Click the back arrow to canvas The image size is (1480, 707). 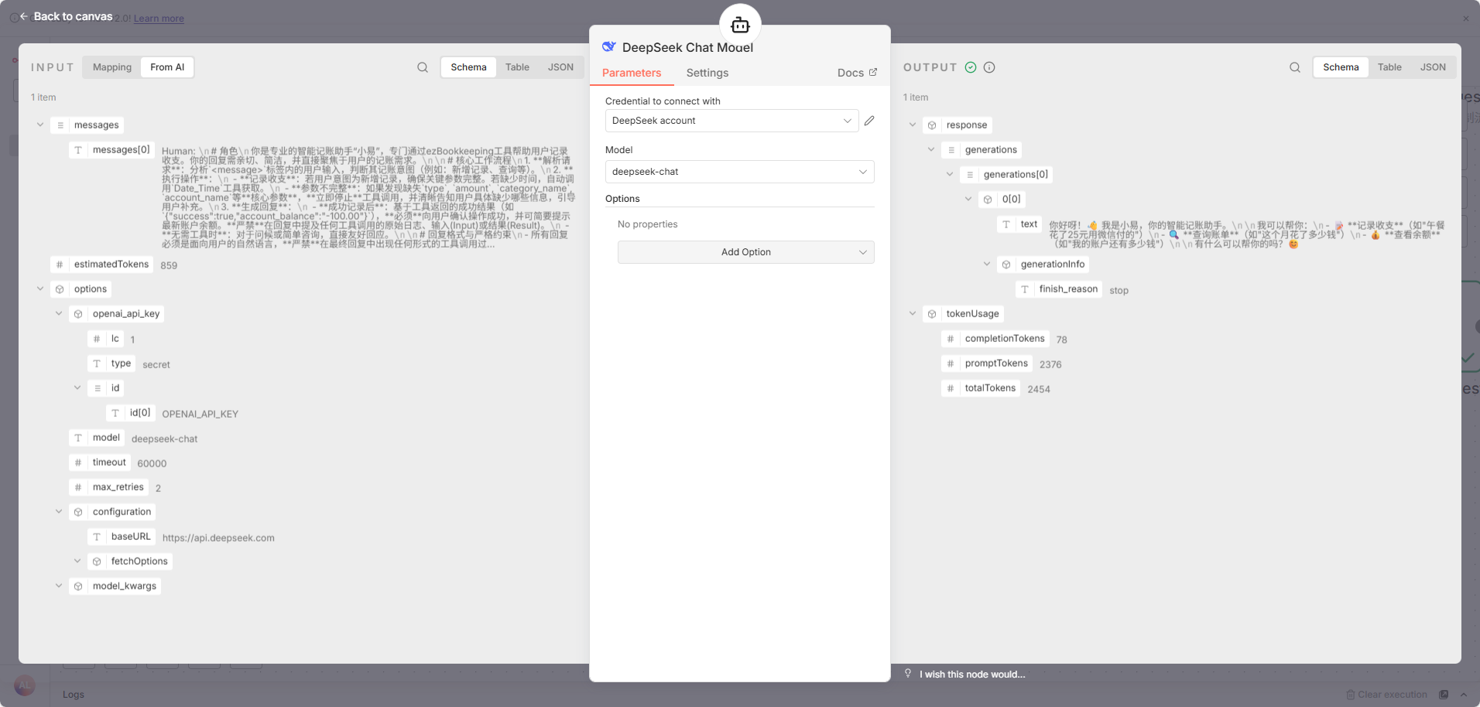(x=24, y=16)
